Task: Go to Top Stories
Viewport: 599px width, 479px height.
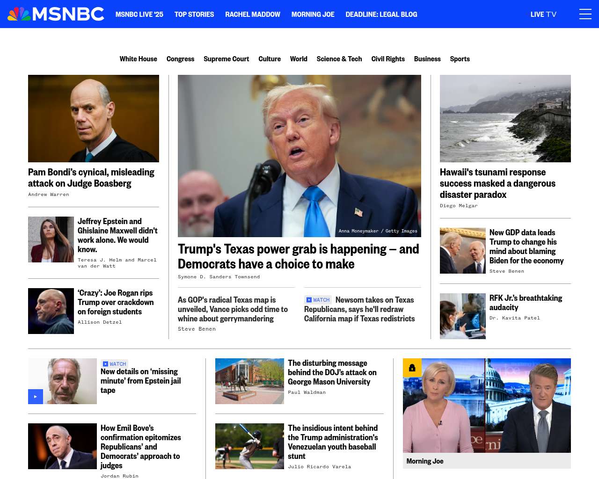Action: tap(194, 15)
